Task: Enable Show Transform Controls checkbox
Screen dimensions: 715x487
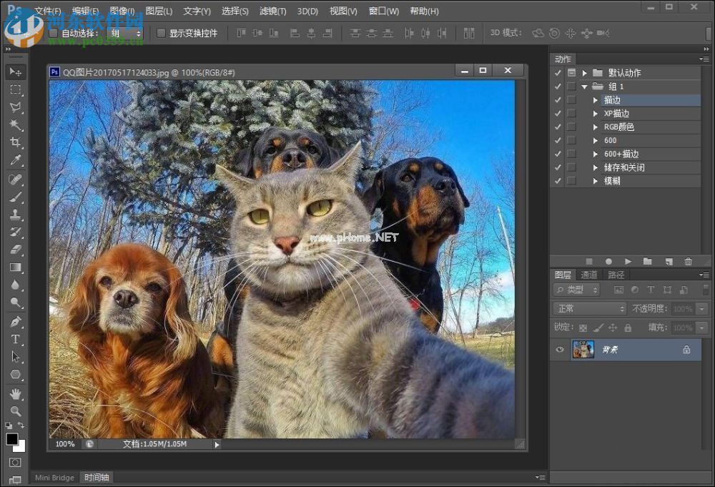Action: pos(161,33)
